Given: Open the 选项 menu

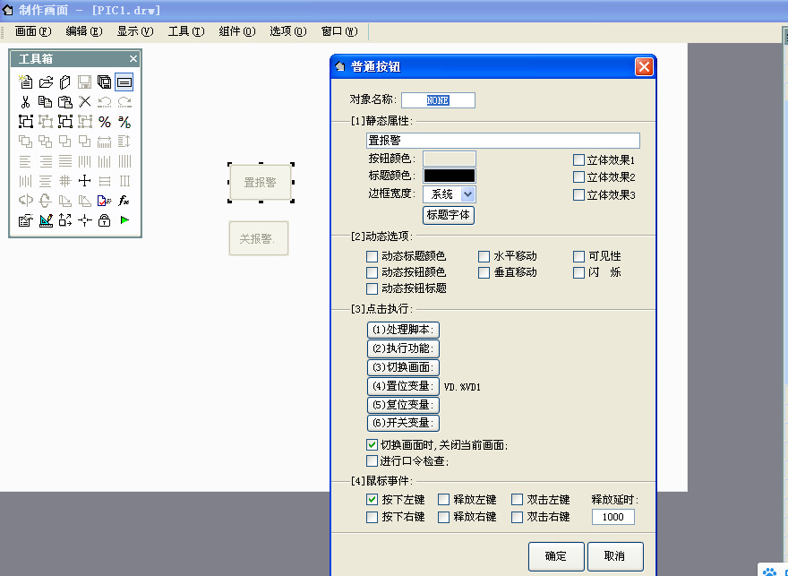Looking at the screenshot, I should tap(287, 31).
